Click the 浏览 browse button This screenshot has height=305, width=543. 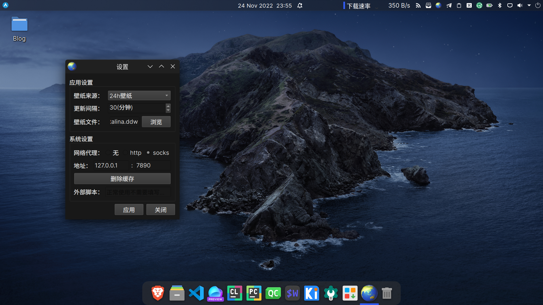click(156, 122)
